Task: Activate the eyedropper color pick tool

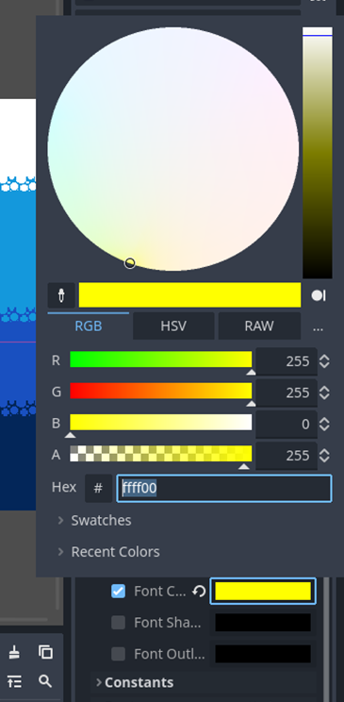Action: pyautogui.click(x=61, y=295)
